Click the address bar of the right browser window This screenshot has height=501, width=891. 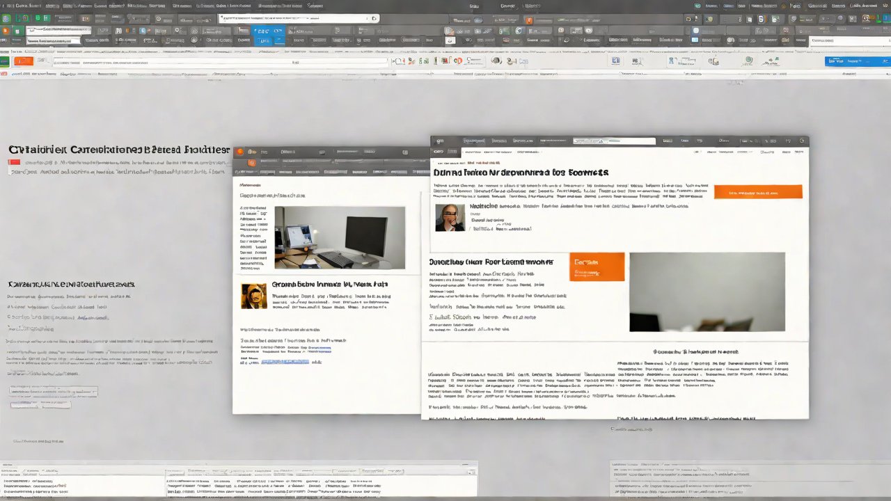tap(613, 141)
